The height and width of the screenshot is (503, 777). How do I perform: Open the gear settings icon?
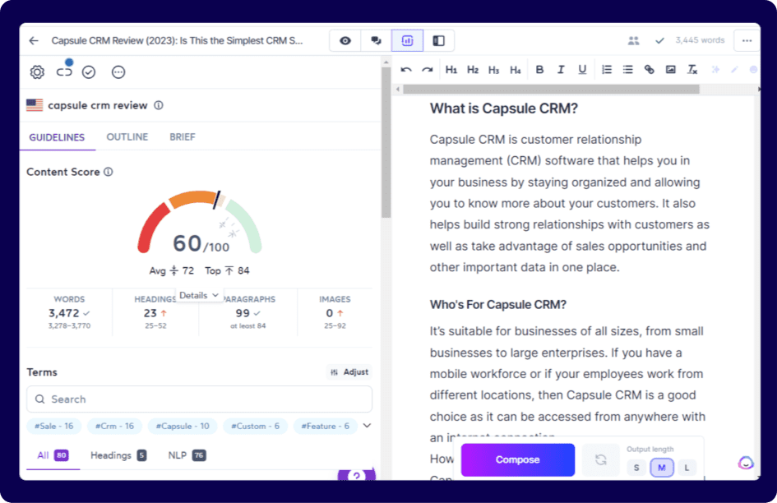pos(37,72)
